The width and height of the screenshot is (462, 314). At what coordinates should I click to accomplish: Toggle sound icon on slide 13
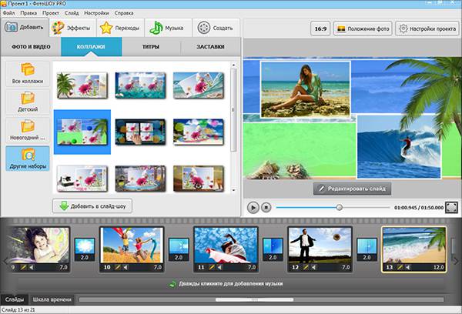pos(408,268)
